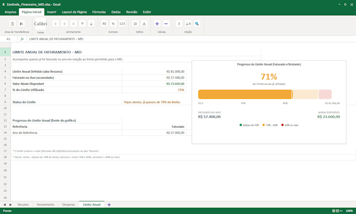Select the R$ 81.000,00 value cell

pos(154,72)
